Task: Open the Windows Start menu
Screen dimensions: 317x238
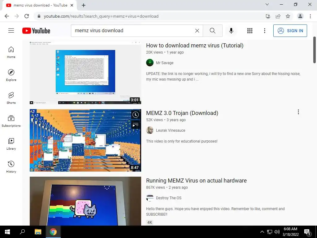Action: [7, 232]
